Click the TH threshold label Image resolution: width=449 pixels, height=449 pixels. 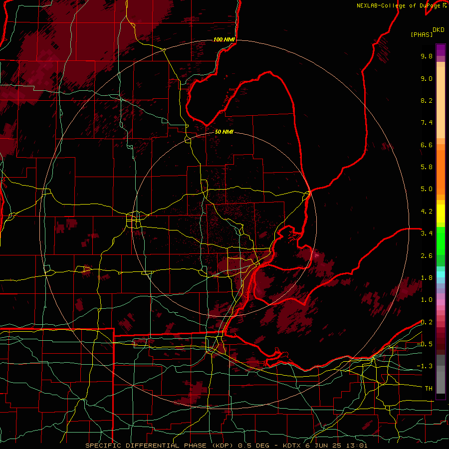pos(429,389)
